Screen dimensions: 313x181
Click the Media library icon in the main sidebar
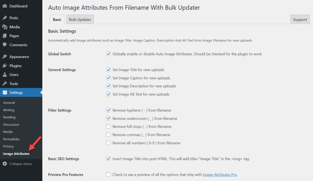coord(5,27)
